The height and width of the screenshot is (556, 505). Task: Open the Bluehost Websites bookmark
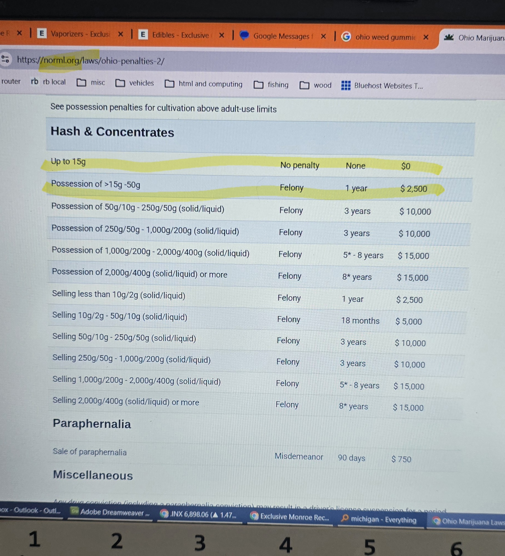click(382, 86)
